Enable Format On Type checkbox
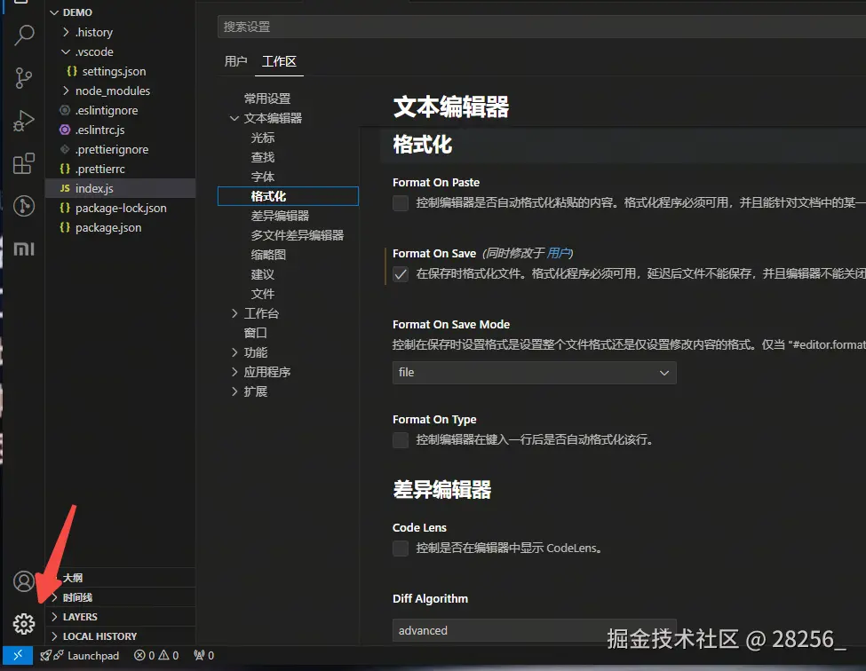Screen dimensions: 866x671 pyautogui.click(x=401, y=440)
